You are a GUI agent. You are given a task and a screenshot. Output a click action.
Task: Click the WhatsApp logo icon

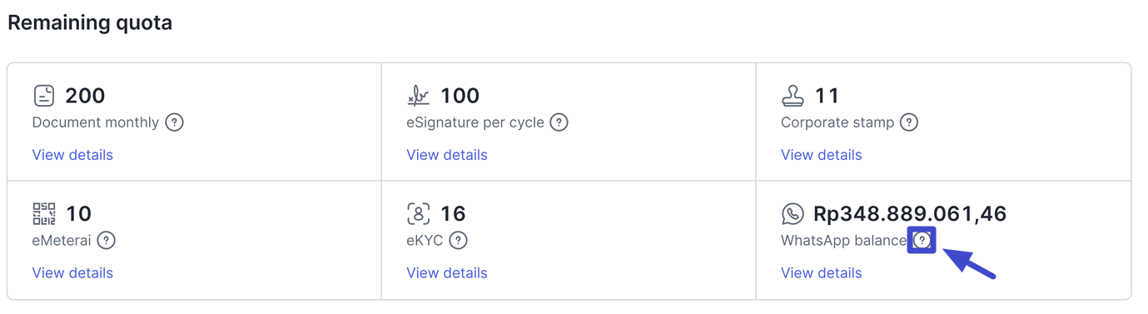(793, 214)
